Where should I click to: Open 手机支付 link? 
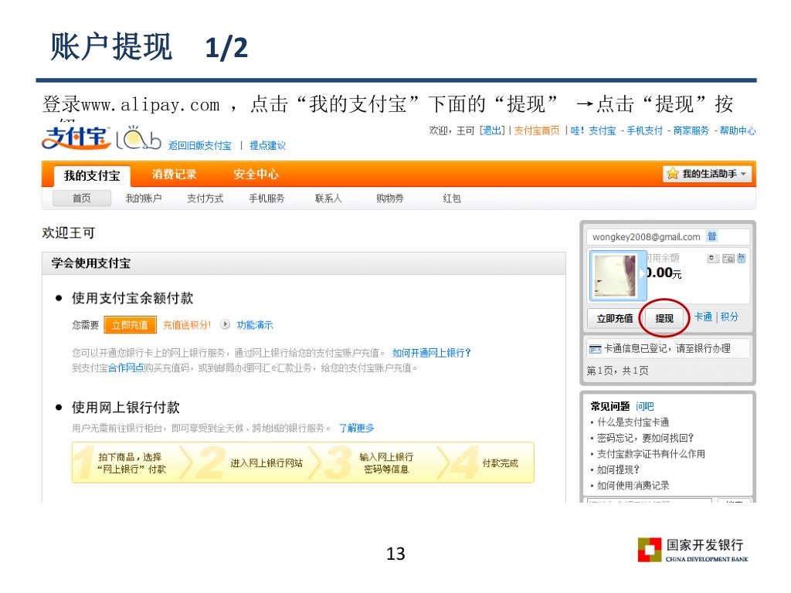pos(644,130)
